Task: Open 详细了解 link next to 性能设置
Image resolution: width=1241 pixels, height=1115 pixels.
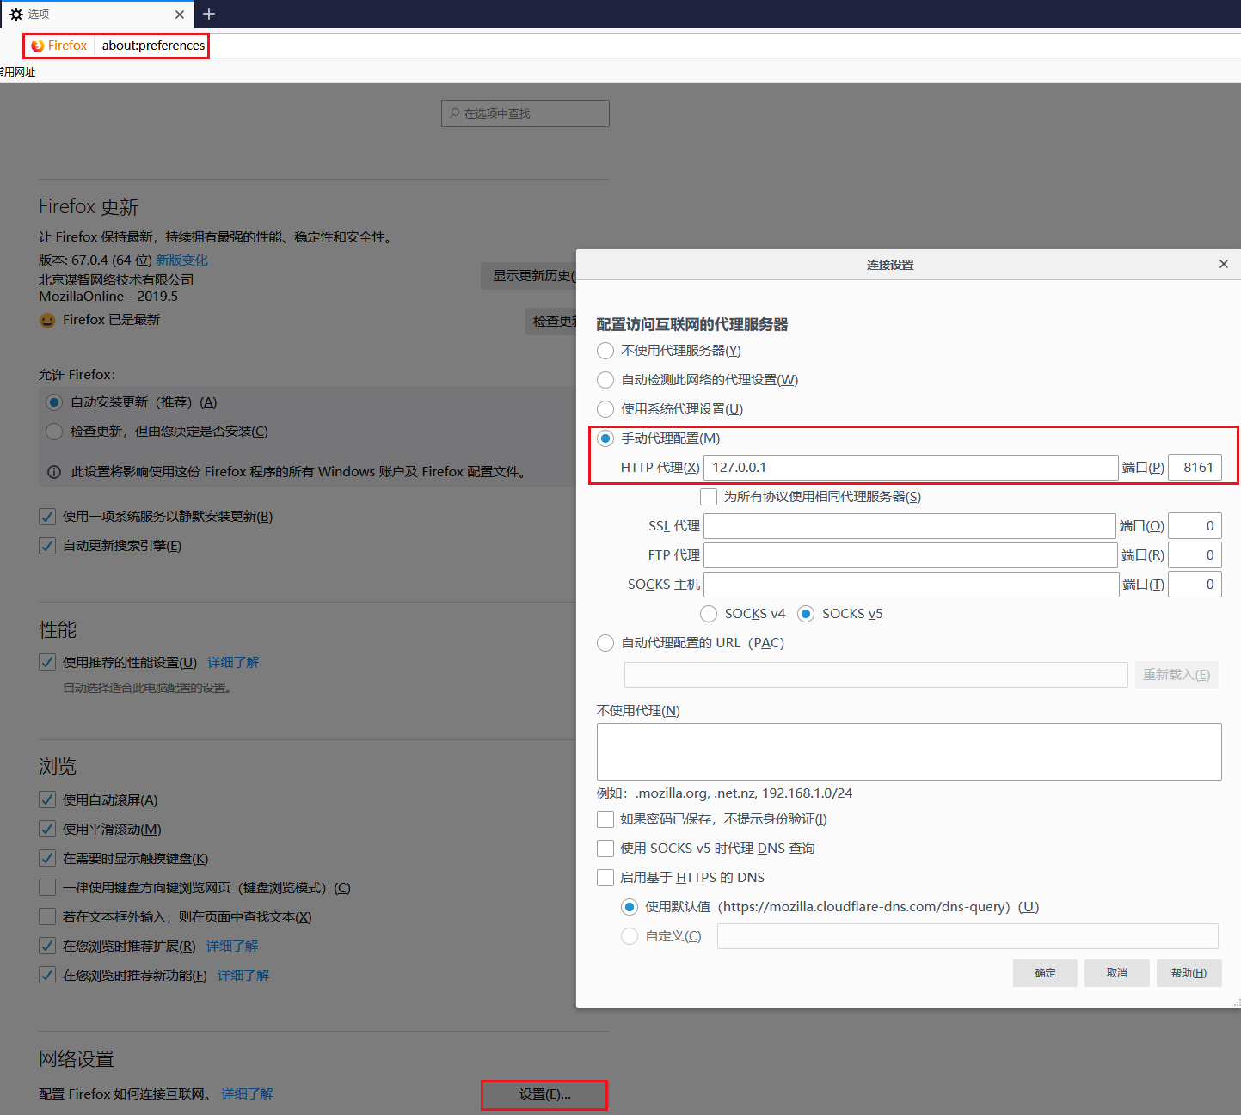Action: point(233,662)
